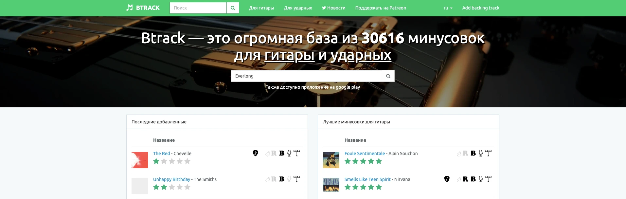
Task: Click the guitar pick icon for The Red
Action: coord(256,153)
